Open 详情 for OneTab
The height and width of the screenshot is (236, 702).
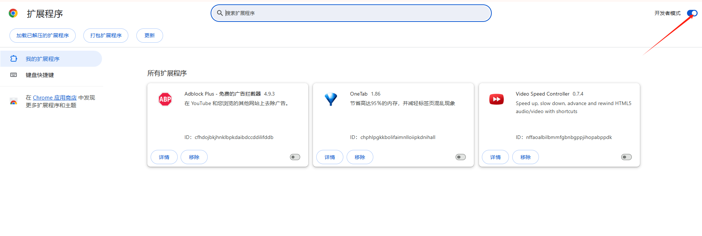click(330, 157)
